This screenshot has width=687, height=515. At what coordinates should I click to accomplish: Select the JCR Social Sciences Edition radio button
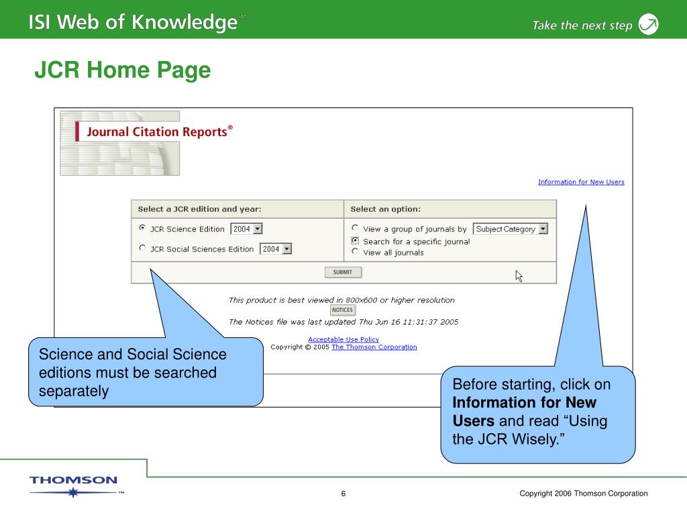[142, 248]
